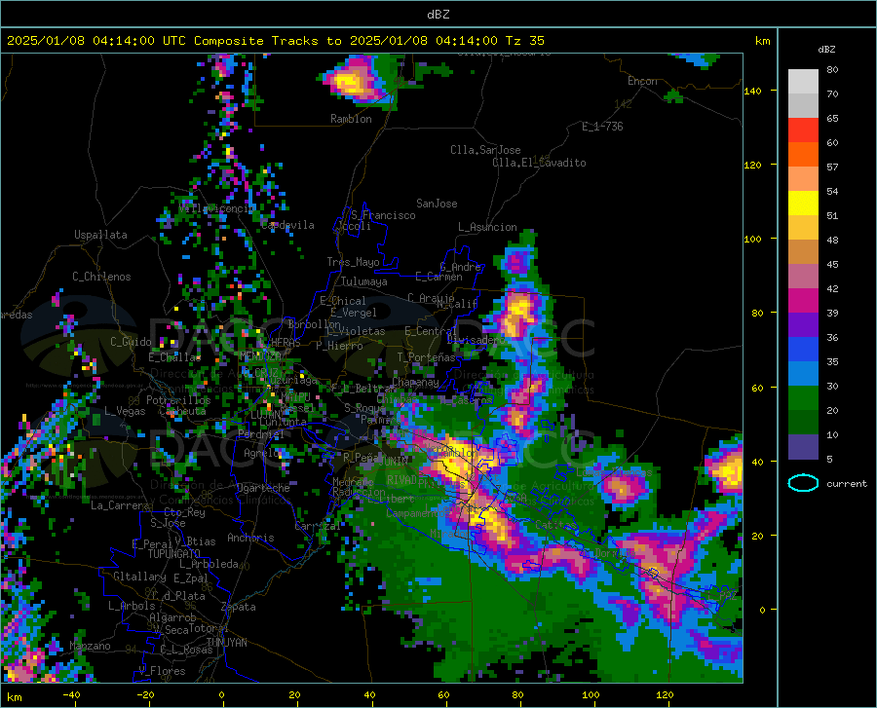Click the 'Chapanay' map label
Screen dimensions: 877x708
(415, 382)
